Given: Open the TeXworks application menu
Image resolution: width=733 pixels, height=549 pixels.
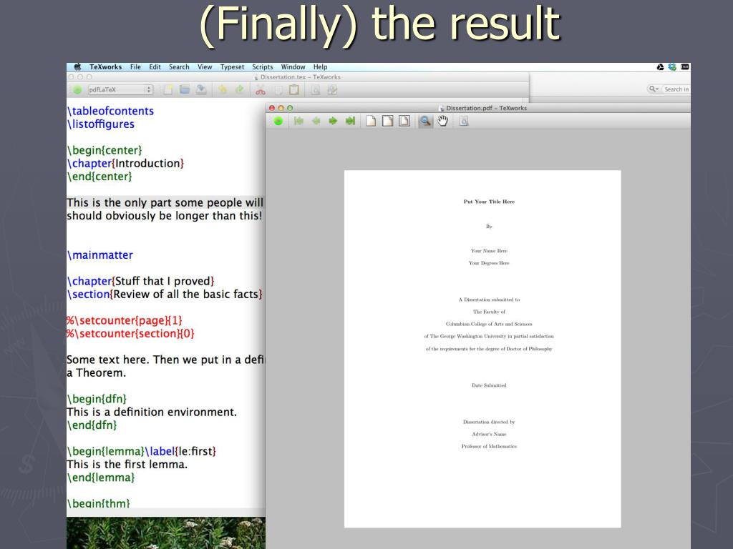Looking at the screenshot, I should pos(106,66).
